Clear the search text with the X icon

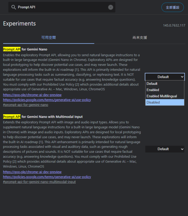tap(111, 7)
